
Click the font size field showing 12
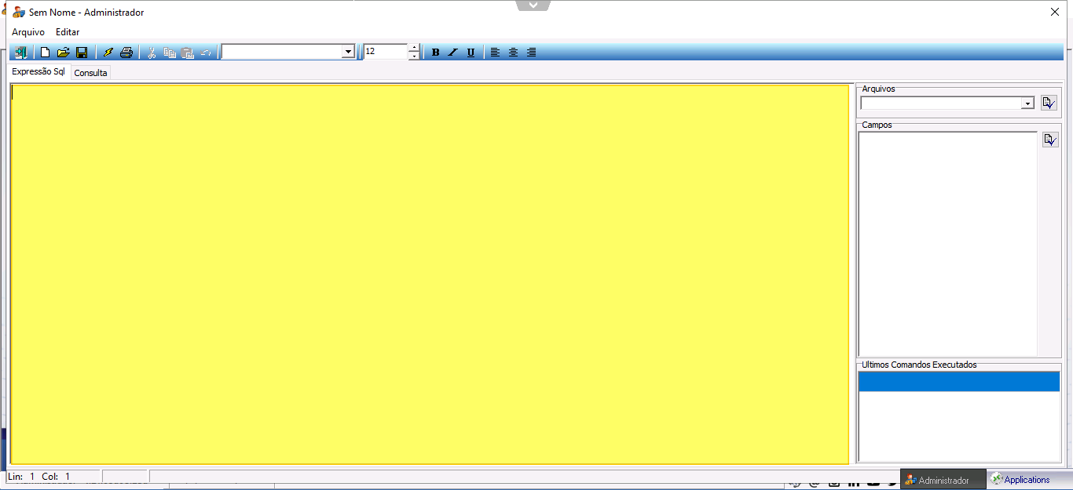point(385,51)
